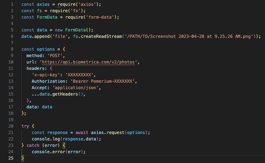The image size is (265, 163).
Task: Click the 'form-data' string on line 3
Action: (x=100, y=17)
